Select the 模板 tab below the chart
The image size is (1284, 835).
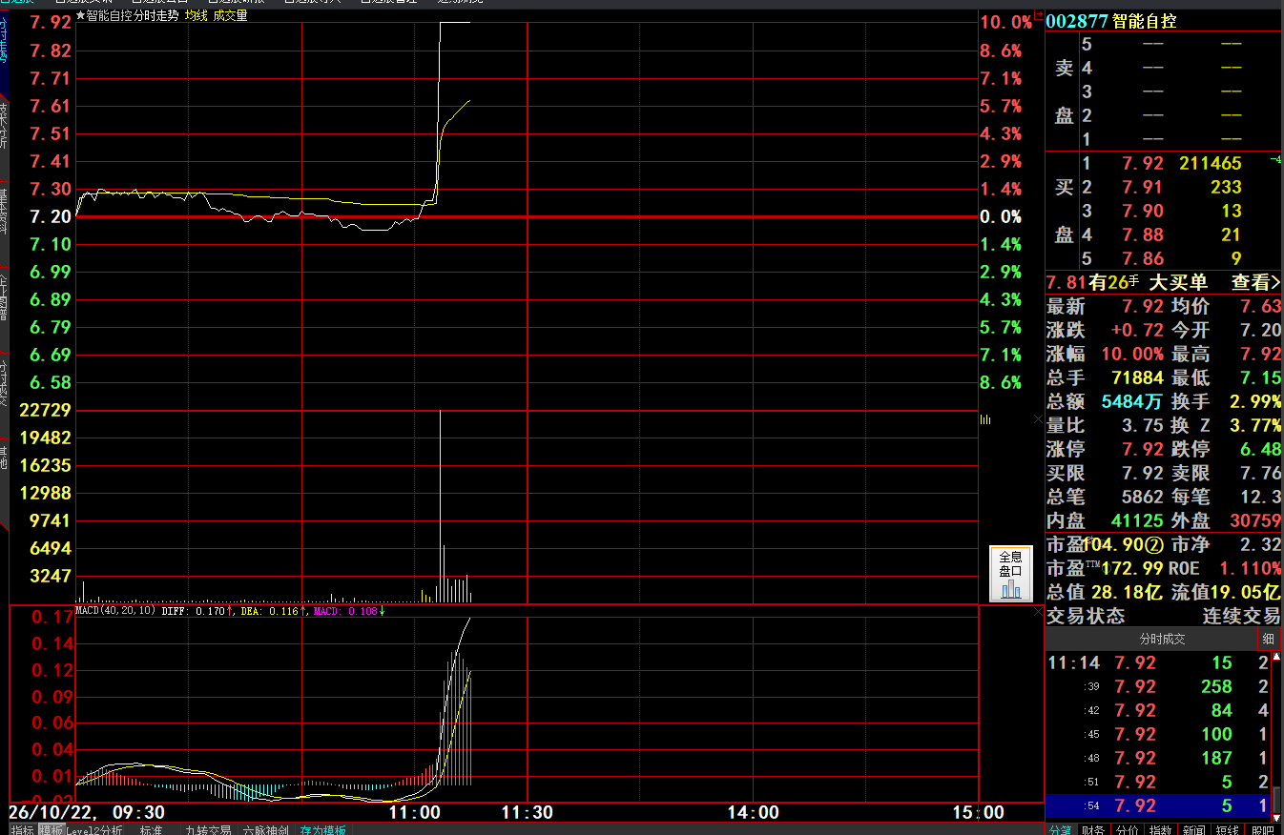pos(52,829)
